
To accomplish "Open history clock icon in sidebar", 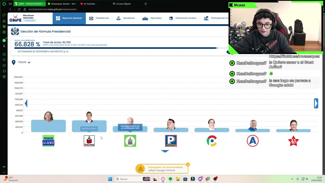I will 4,66.
